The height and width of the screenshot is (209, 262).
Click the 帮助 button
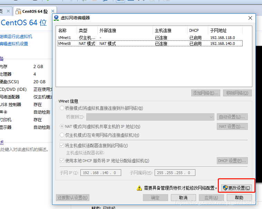pyautogui.click(x=239, y=198)
